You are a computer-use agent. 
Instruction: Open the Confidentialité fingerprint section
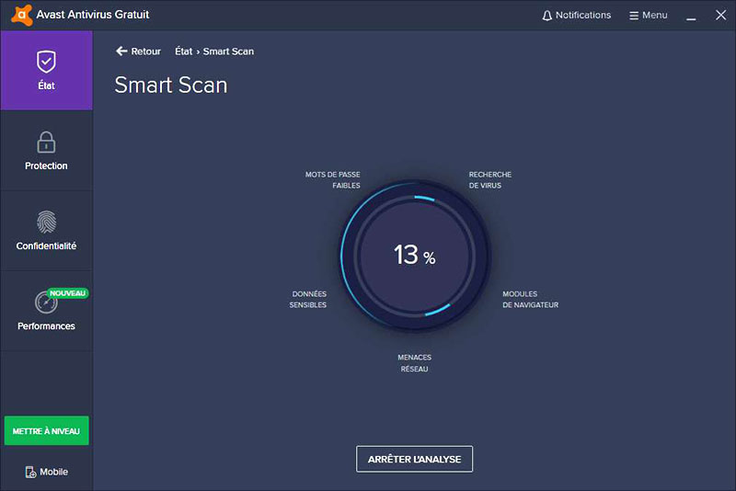(47, 231)
